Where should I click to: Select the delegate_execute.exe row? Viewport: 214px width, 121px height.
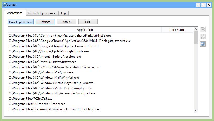(x=101, y=41)
